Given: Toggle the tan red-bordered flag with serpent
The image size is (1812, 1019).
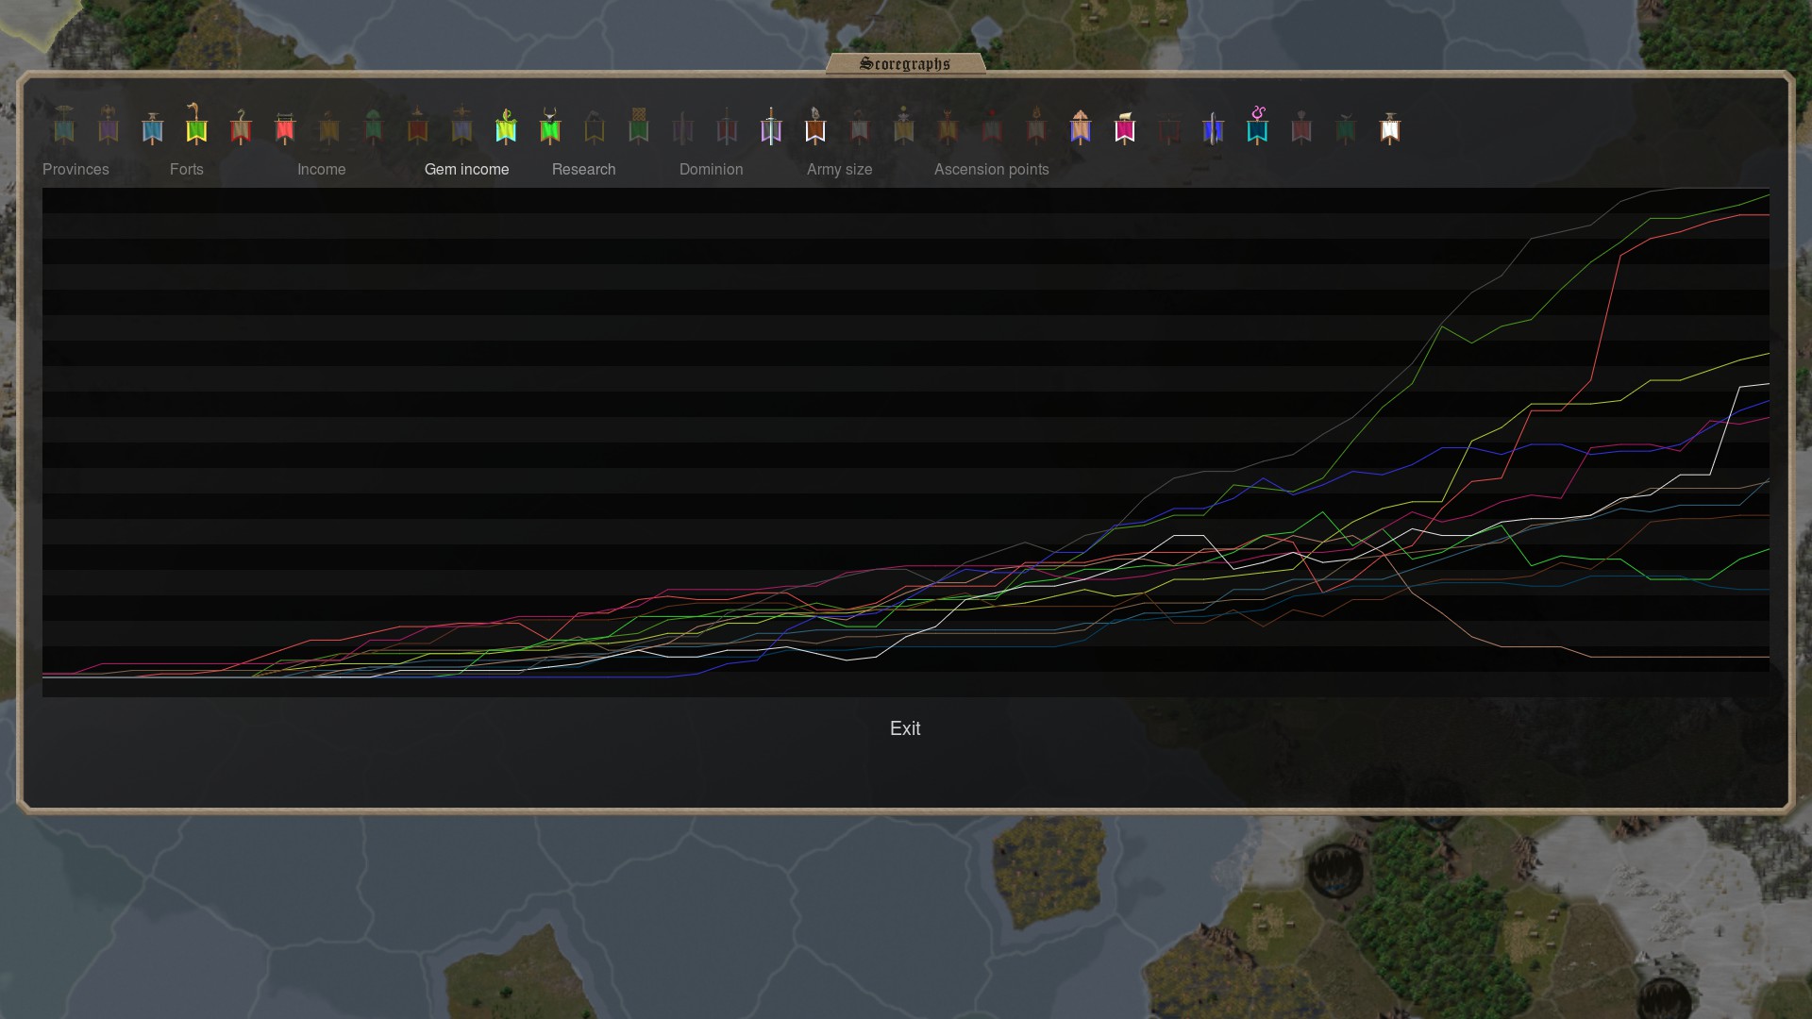Looking at the screenshot, I should (x=241, y=125).
